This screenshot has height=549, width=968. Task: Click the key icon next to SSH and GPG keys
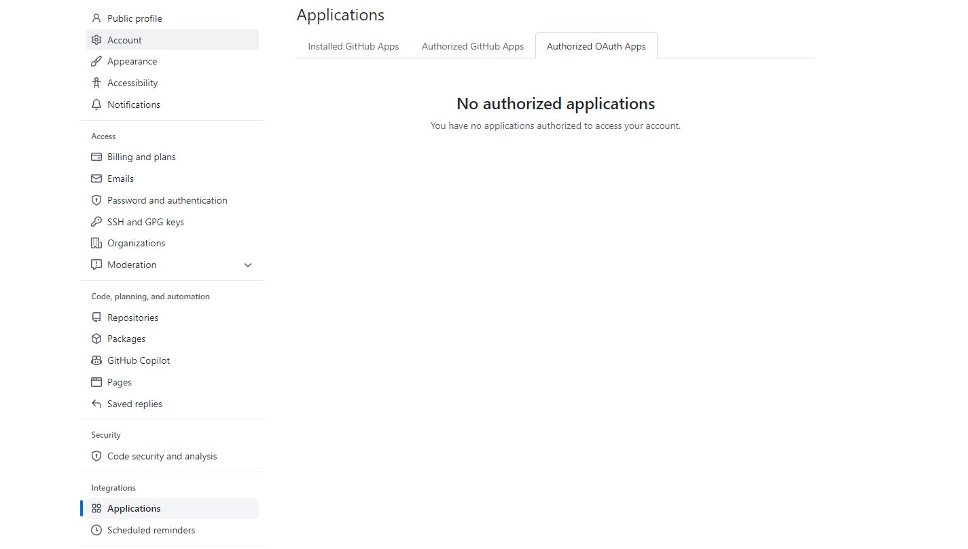tap(96, 221)
